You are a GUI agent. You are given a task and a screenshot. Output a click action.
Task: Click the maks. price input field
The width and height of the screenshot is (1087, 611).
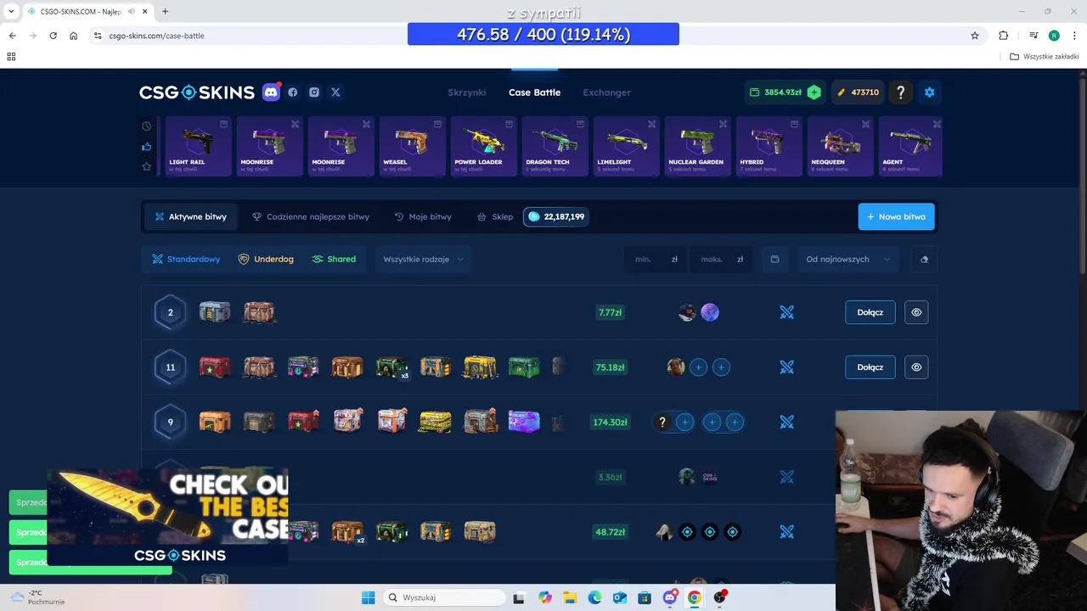click(x=721, y=260)
